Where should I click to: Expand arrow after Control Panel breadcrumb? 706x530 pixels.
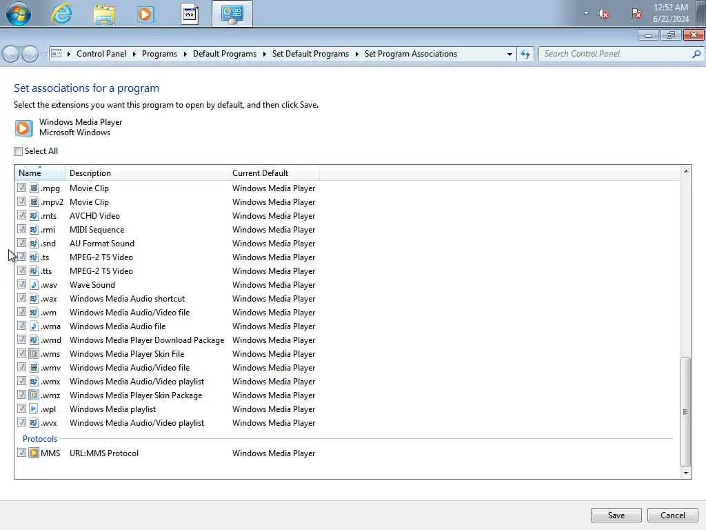134,54
